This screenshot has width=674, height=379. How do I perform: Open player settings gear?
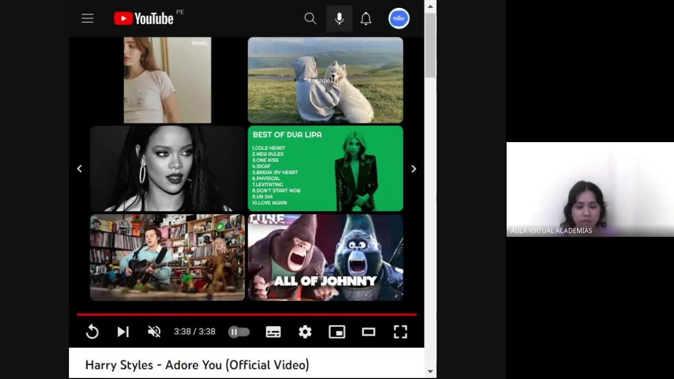(305, 332)
